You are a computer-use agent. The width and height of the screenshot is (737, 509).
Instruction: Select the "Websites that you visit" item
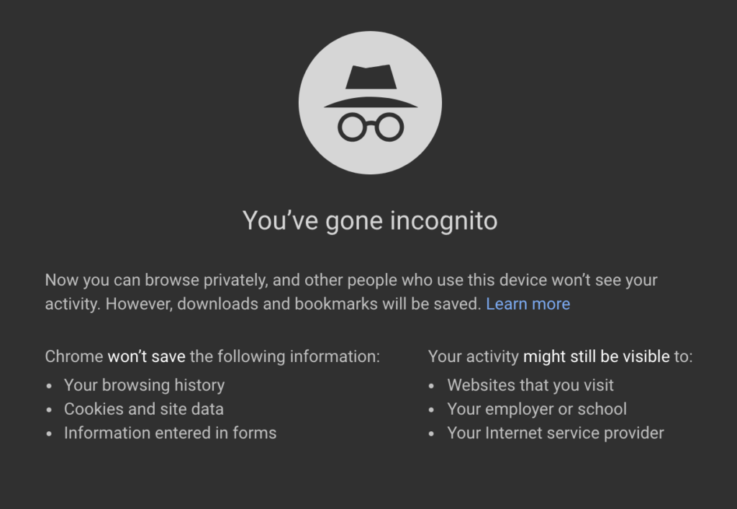[x=530, y=385]
